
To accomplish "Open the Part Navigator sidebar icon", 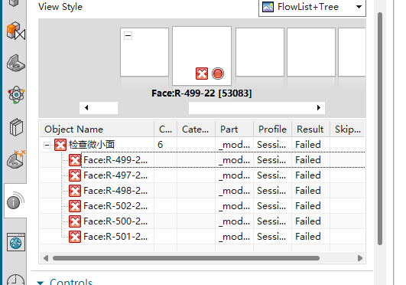I will click(x=15, y=63).
